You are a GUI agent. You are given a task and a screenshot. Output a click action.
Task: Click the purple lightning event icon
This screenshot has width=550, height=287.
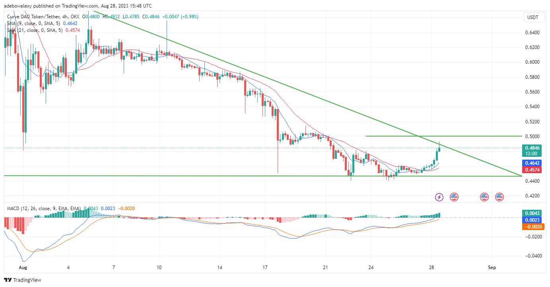click(x=439, y=197)
